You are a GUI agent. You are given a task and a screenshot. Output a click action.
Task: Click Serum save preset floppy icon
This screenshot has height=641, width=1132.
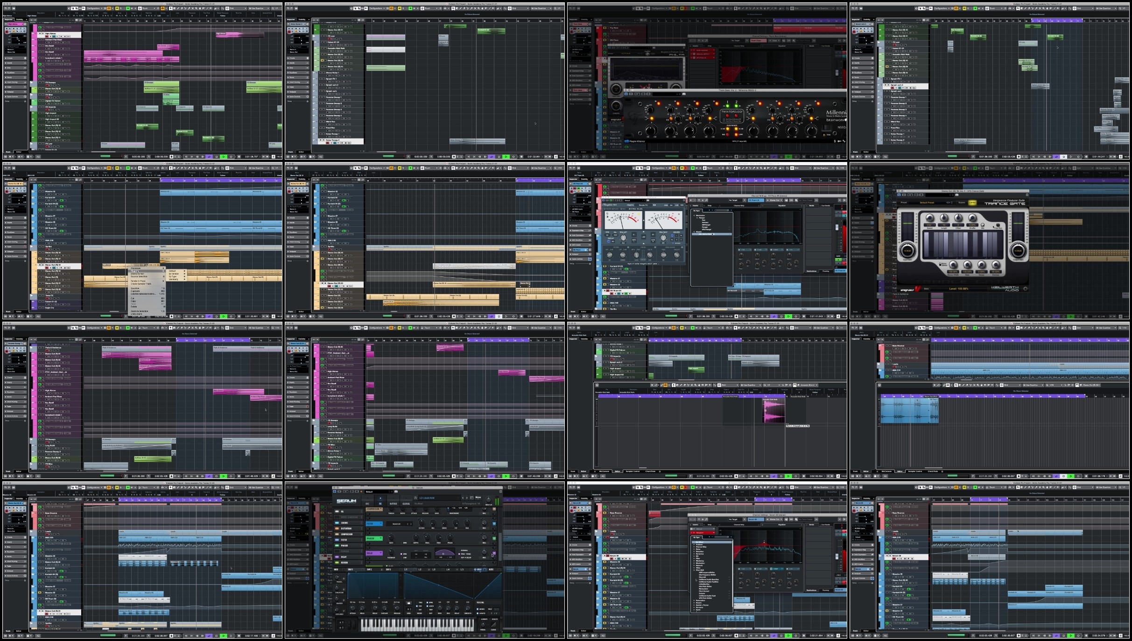point(415,498)
